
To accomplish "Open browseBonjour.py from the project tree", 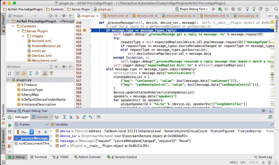I will pyautogui.click(x=46, y=46).
